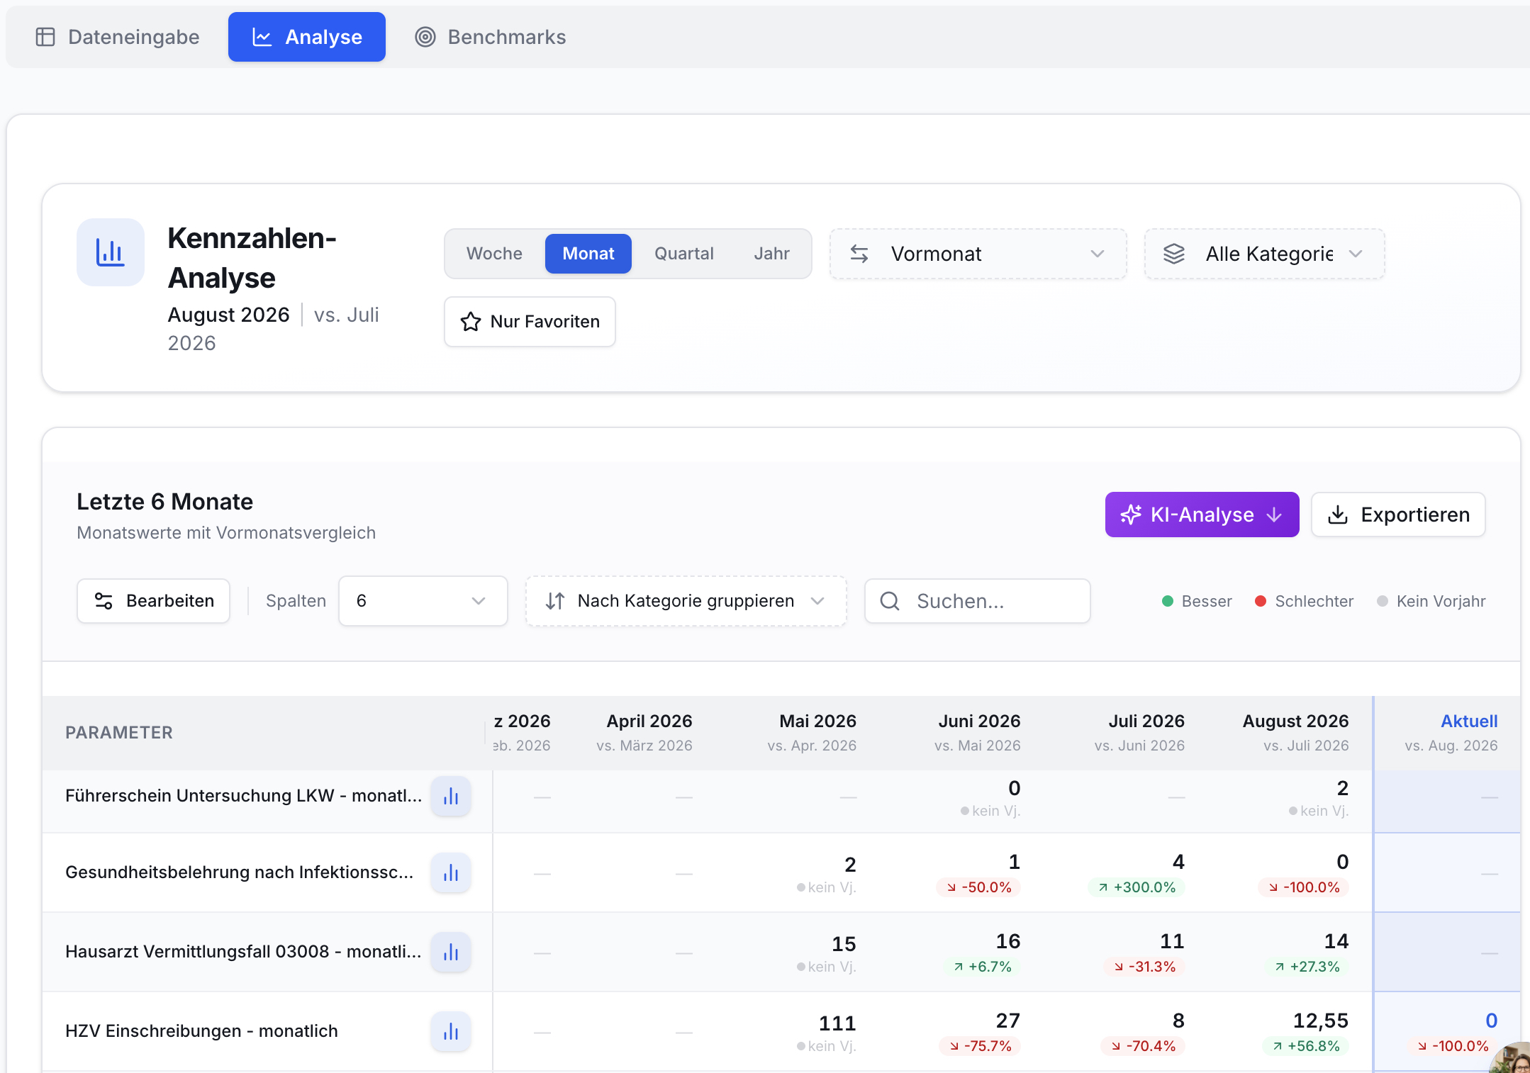Open chart for Führerschein Untersuchung LKW row
This screenshot has width=1530, height=1073.
point(451,797)
